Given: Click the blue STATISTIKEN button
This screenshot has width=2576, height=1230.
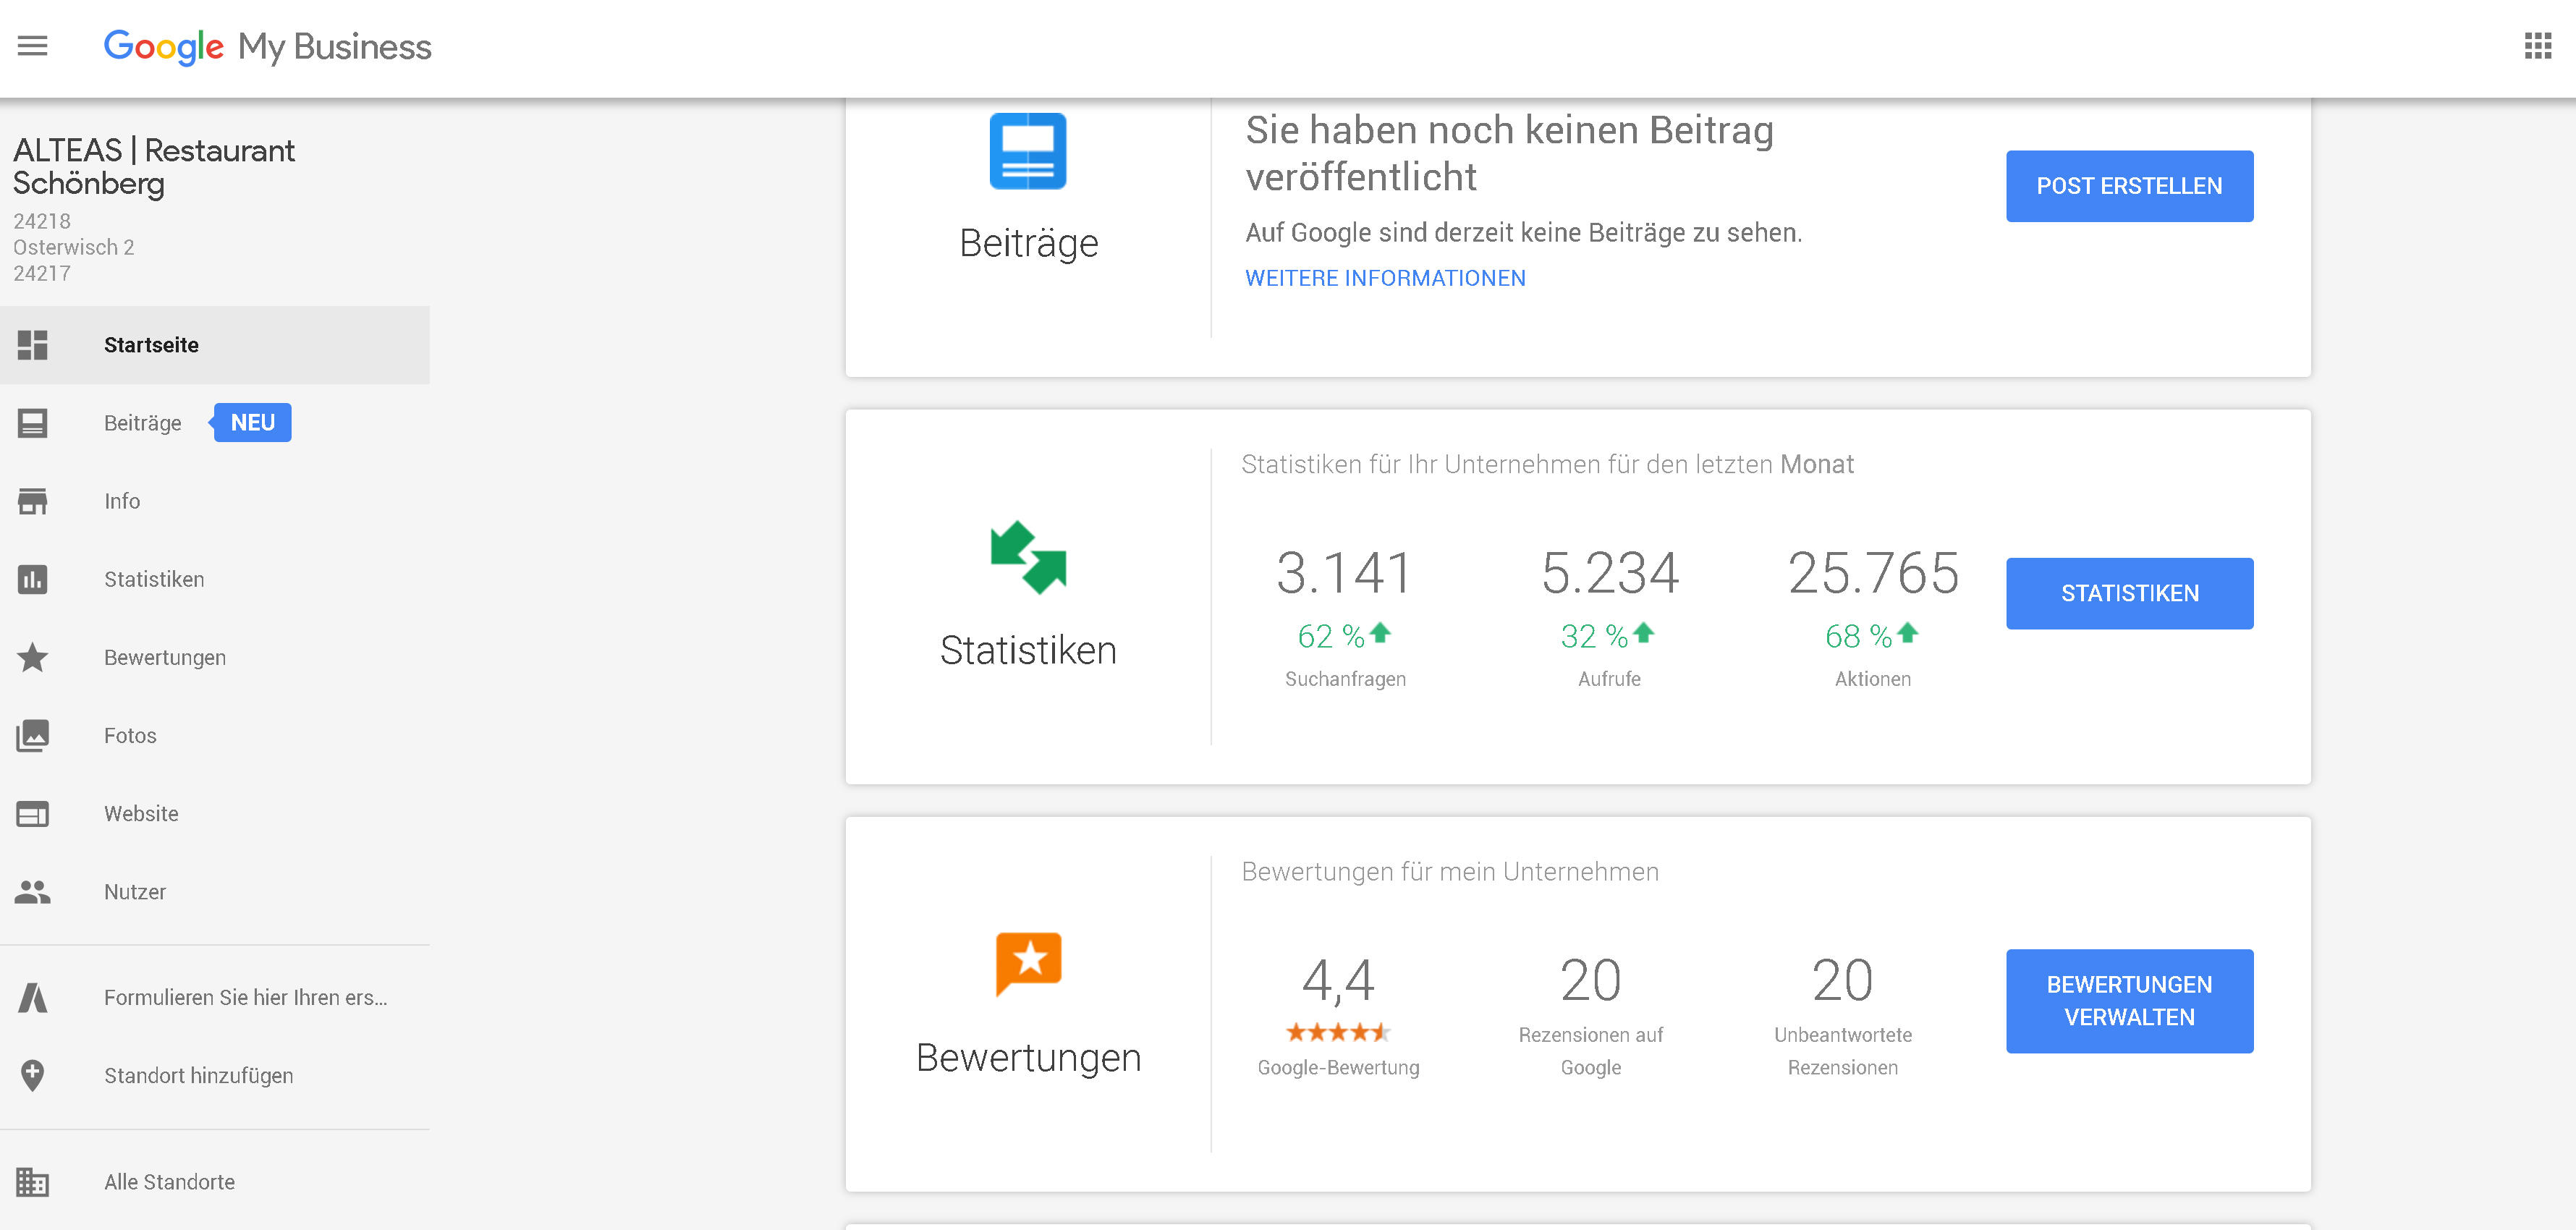Looking at the screenshot, I should click(2129, 593).
